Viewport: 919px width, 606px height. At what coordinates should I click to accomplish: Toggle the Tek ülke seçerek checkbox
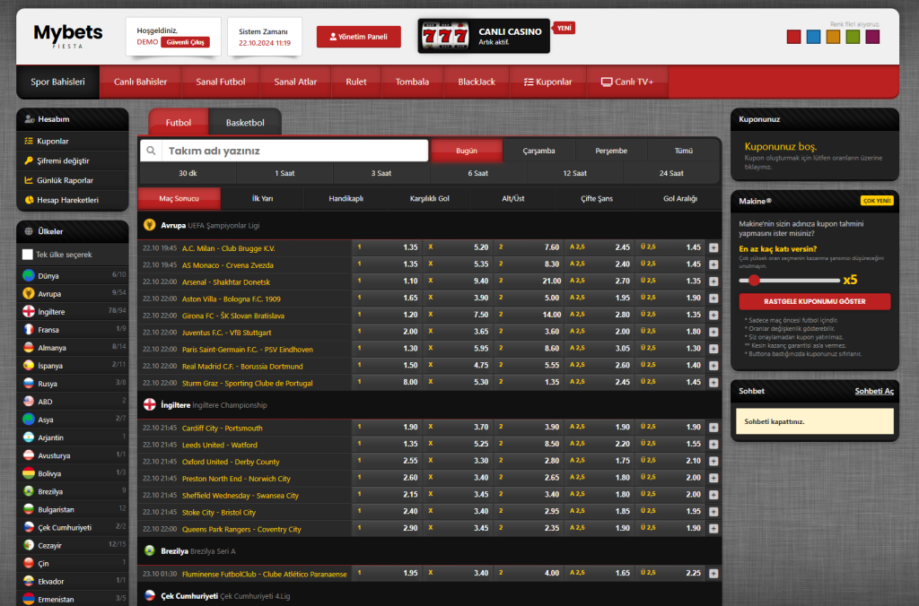coord(28,255)
